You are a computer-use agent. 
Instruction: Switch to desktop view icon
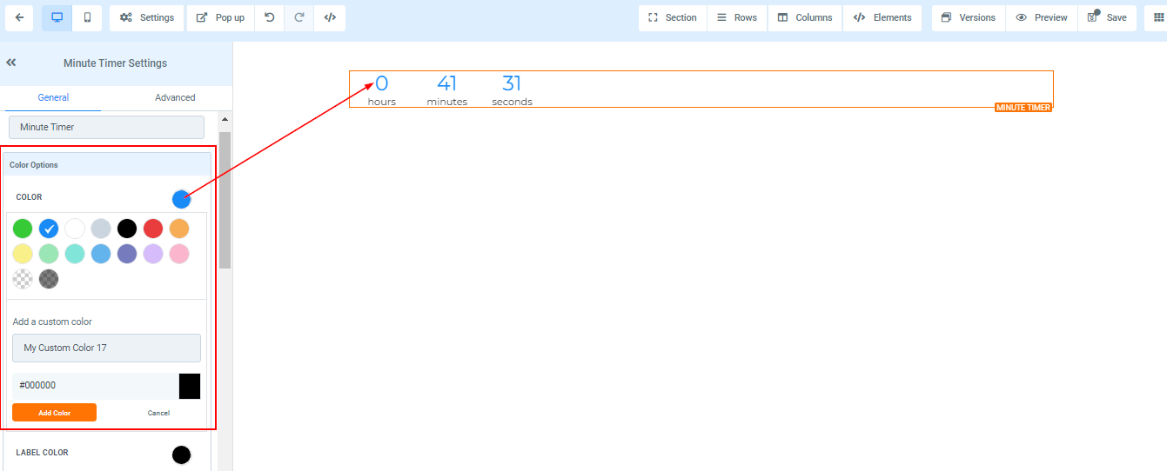(57, 17)
